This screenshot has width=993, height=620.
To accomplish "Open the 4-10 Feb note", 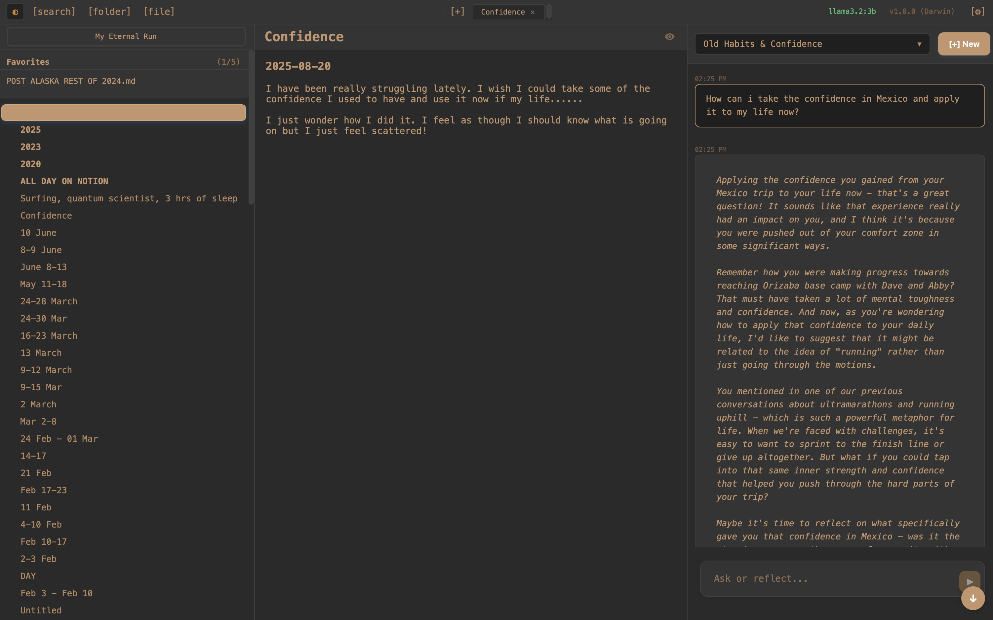I will pyautogui.click(x=41, y=525).
